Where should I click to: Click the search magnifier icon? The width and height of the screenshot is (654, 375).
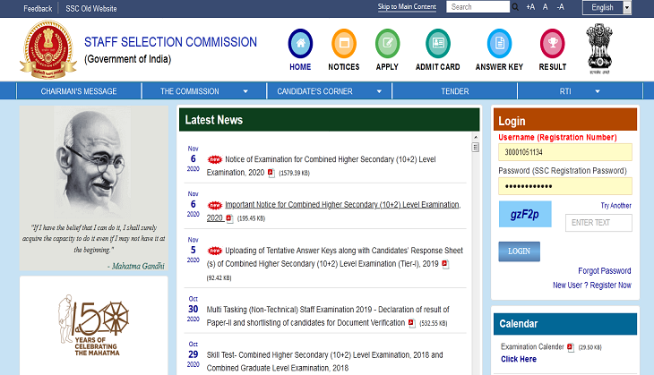(515, 7)
